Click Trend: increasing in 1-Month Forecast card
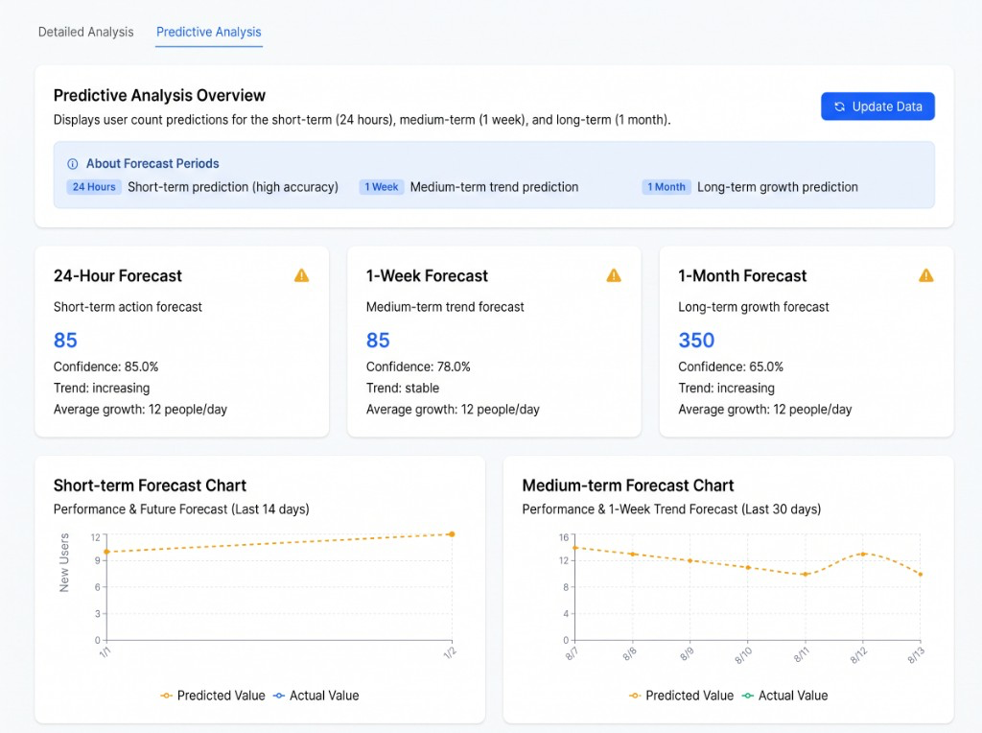Image resolution: width=982 pixels, height=733 pixels. click(x=727, y=389)
